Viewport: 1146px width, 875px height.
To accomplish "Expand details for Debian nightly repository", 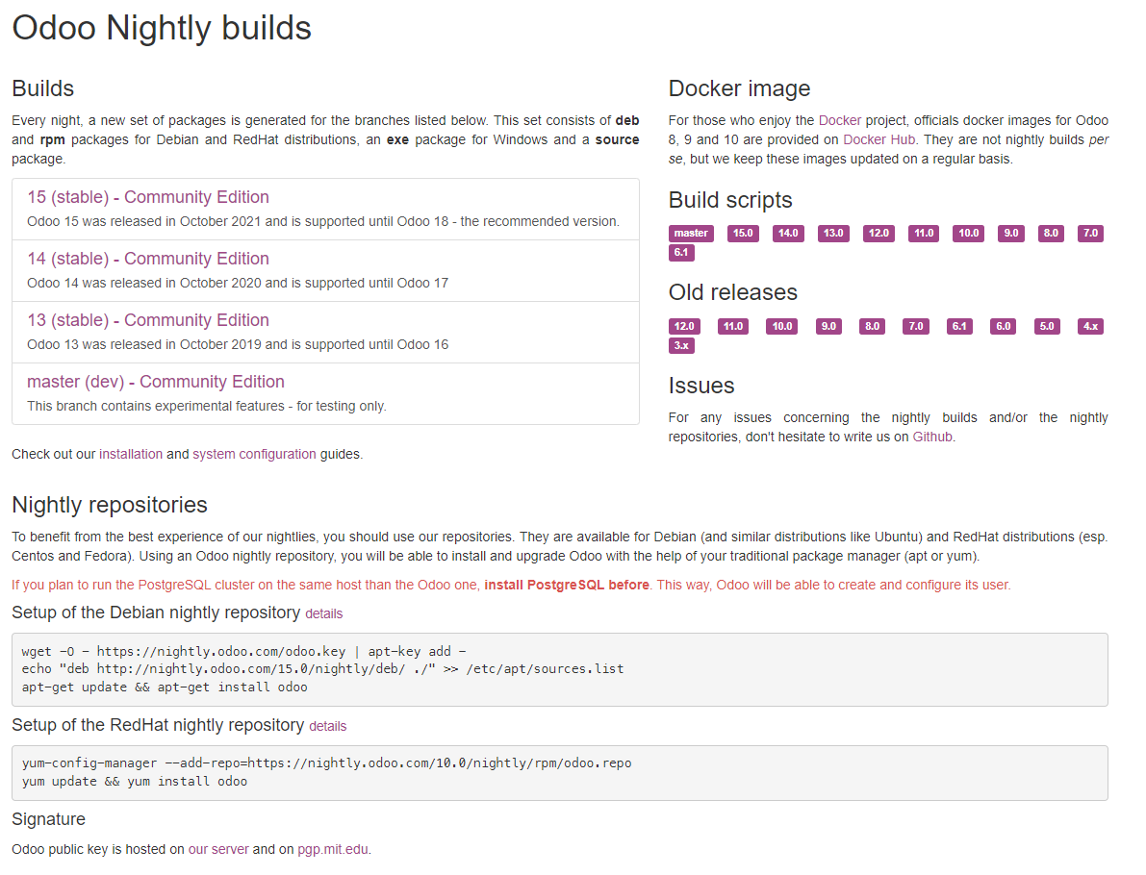I will pyautogui.click(x=323, y=613).
